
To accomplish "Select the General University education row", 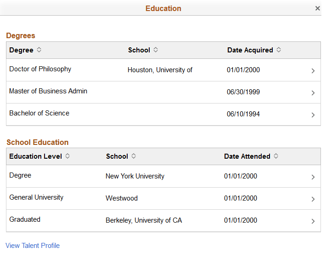I will pyautogui.click(x=36, y=197).
